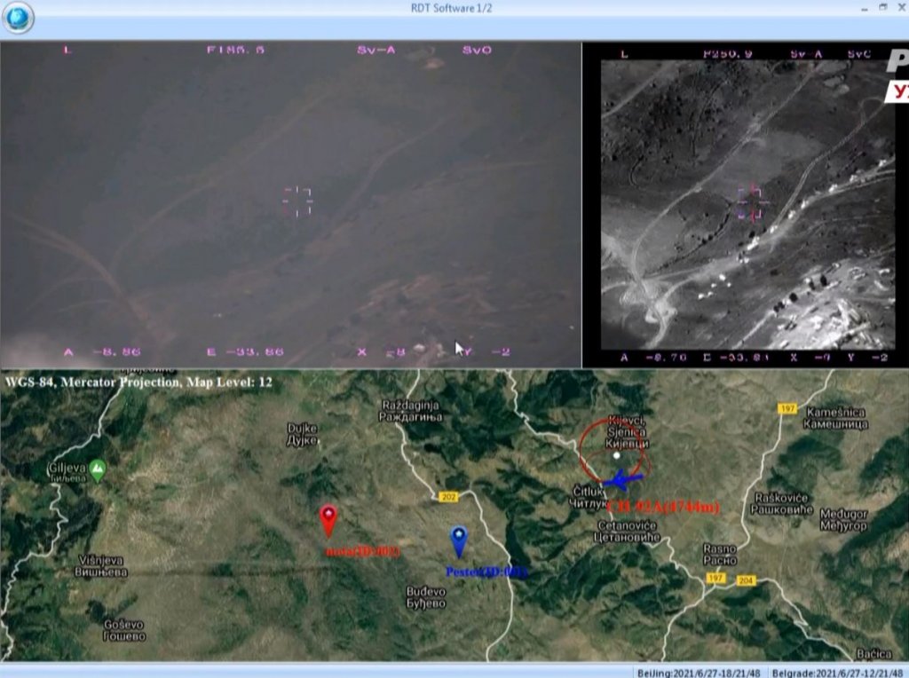The height and width of the screenshot is (678, 909).
Task: Select the red waypoint pin marker
Action: pos(328,519)
